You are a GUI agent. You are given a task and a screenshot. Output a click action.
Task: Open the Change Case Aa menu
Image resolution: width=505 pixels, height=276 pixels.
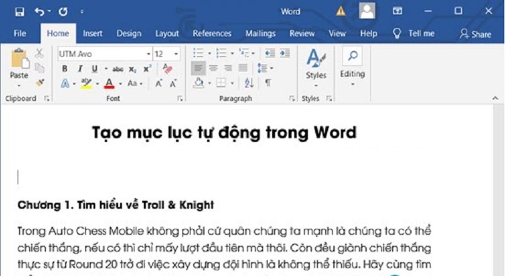tap(134, 84)
